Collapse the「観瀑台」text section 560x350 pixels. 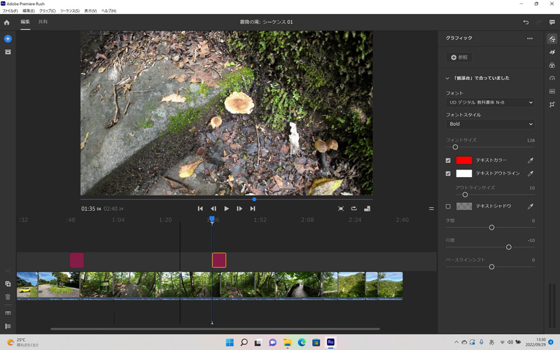coord(448,78)
